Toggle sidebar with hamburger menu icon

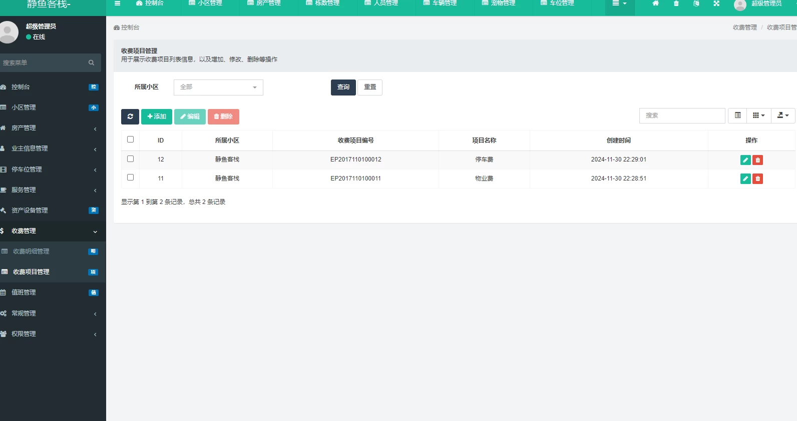pos(118,3)
